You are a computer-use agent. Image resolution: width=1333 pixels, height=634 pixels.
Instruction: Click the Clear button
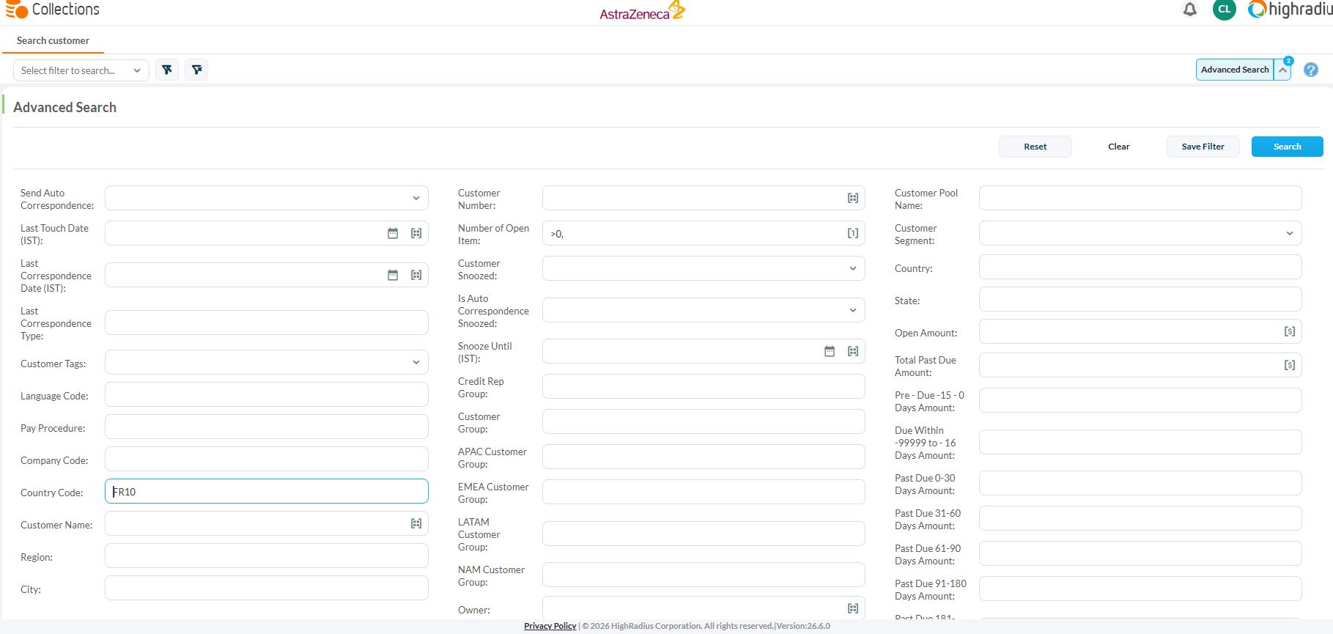pos(1119,147)
